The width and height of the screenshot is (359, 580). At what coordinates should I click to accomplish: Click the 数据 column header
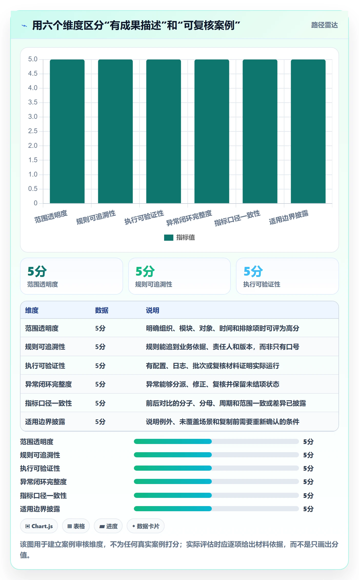[102, 310]
